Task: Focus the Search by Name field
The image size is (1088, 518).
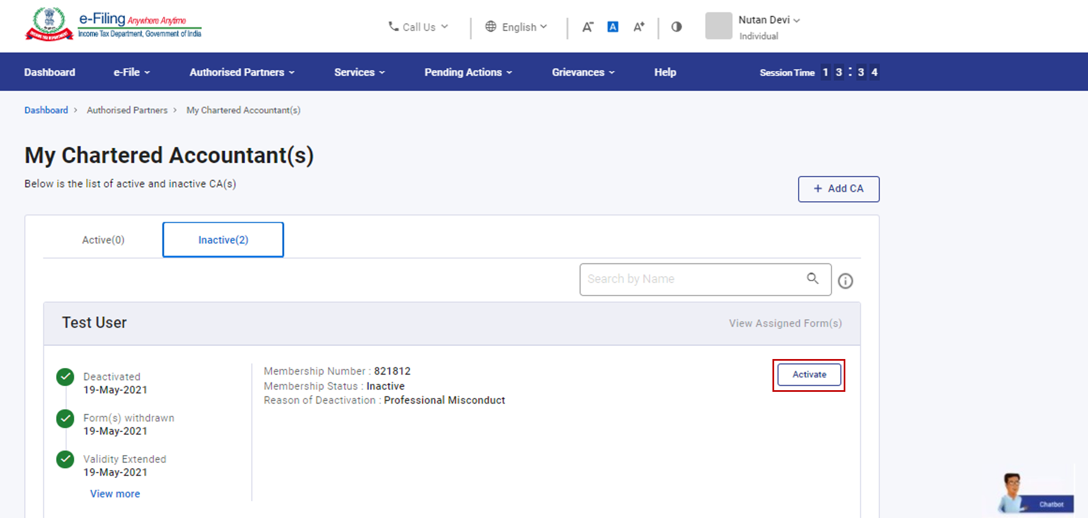Action: (x=690, y=279)
